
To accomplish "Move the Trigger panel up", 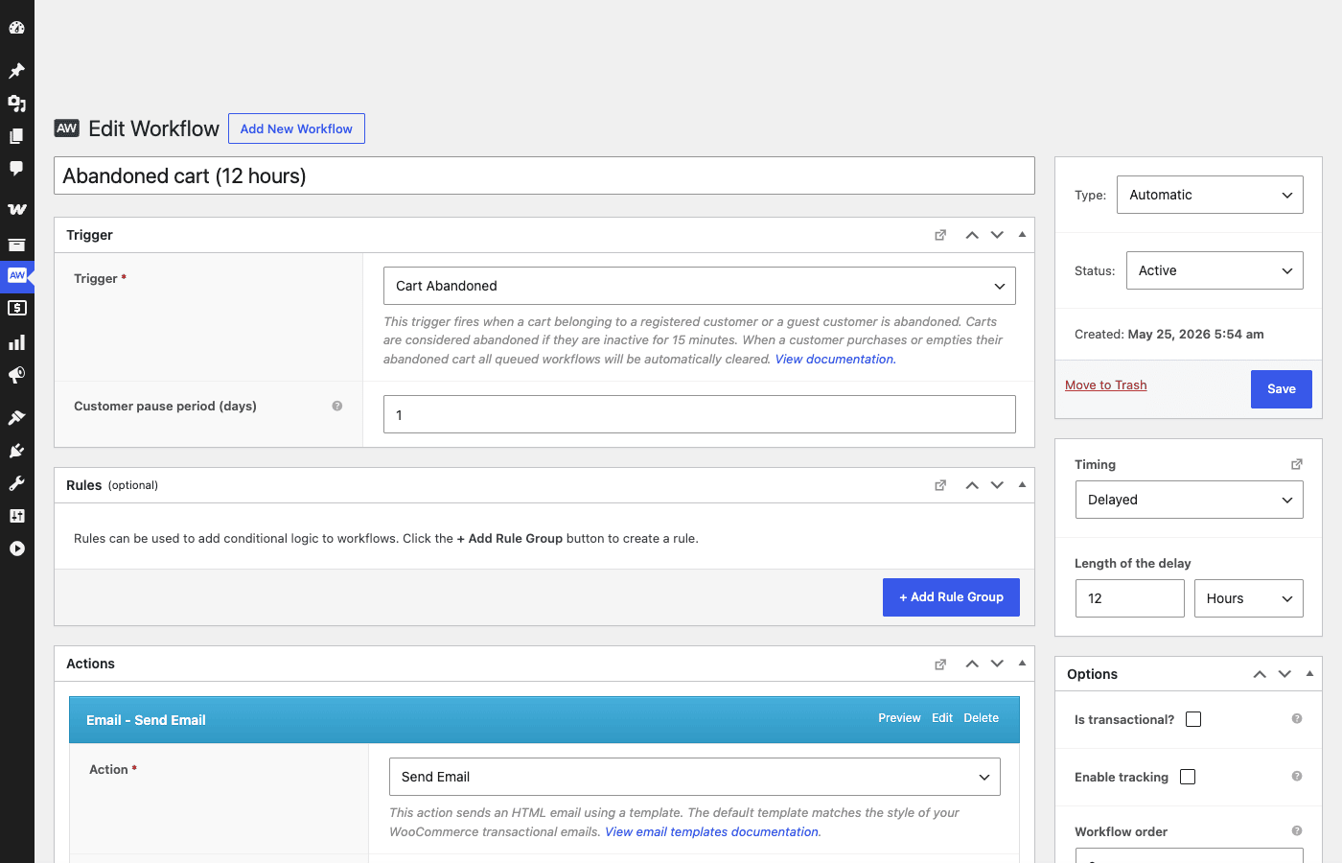I will 972,235.
